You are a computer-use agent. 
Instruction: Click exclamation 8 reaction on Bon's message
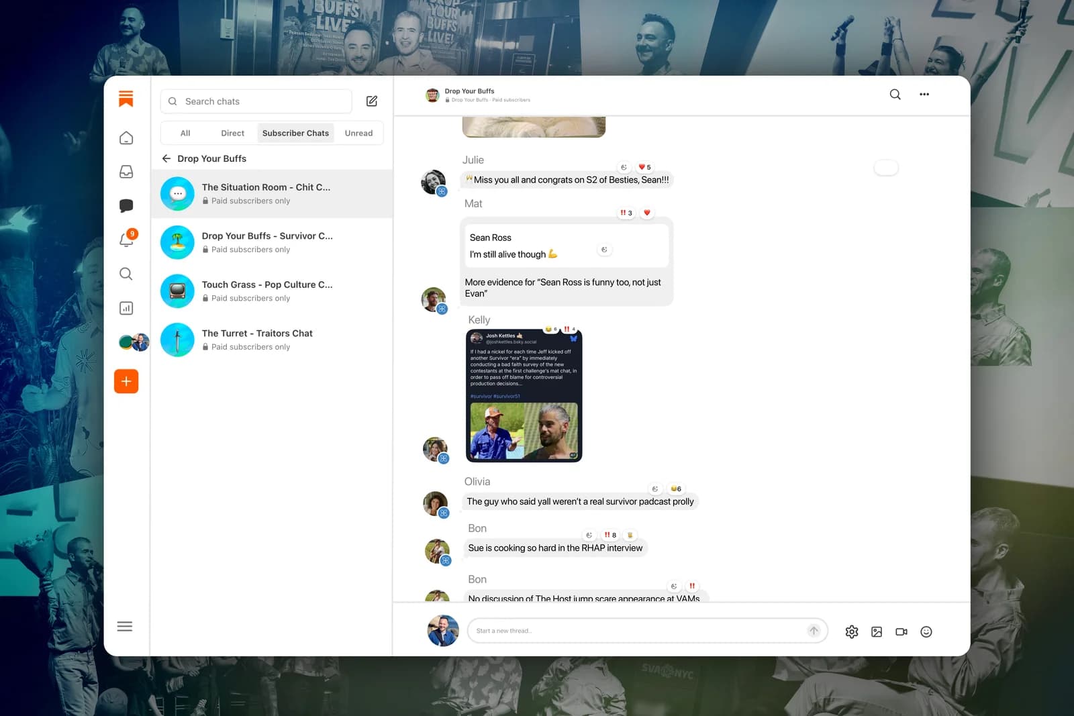(609, 535)
